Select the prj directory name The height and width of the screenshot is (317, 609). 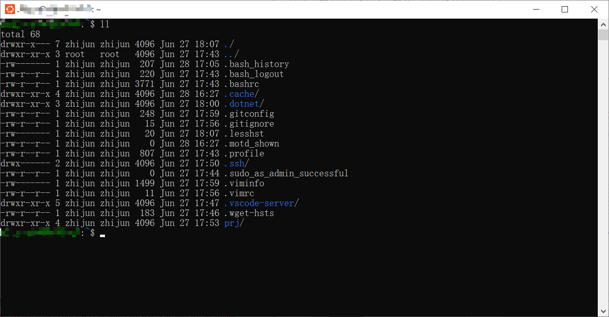[x=231, y=223]
